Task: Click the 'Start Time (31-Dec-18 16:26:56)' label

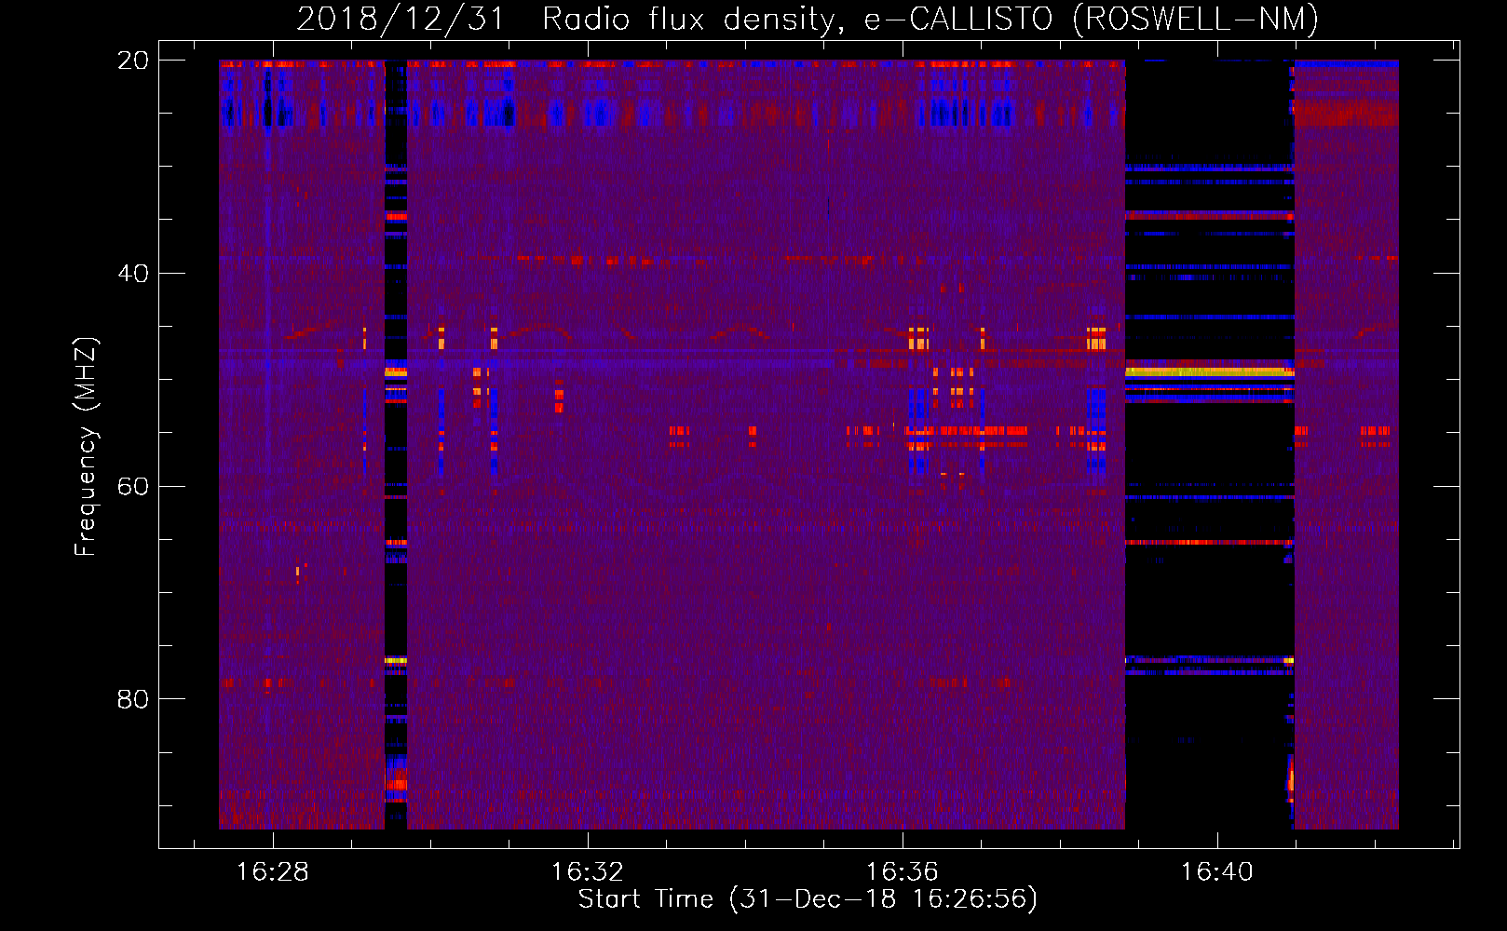Action: click(x=808, y=899)
